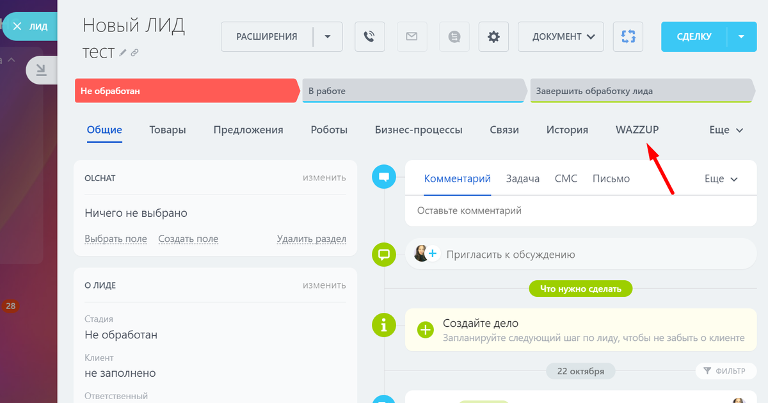
Task: Open the email envelope icon
Action: click(x=412, y=36)
